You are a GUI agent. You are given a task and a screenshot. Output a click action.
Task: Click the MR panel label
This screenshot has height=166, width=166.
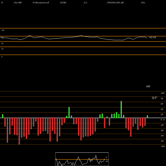148,86
